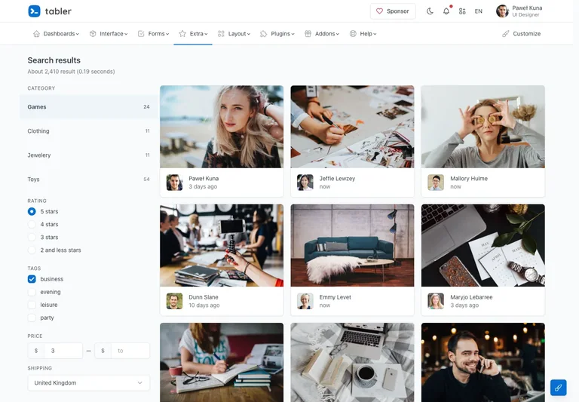
Task: Switch language via EN
Action: [x=478, y=11]
